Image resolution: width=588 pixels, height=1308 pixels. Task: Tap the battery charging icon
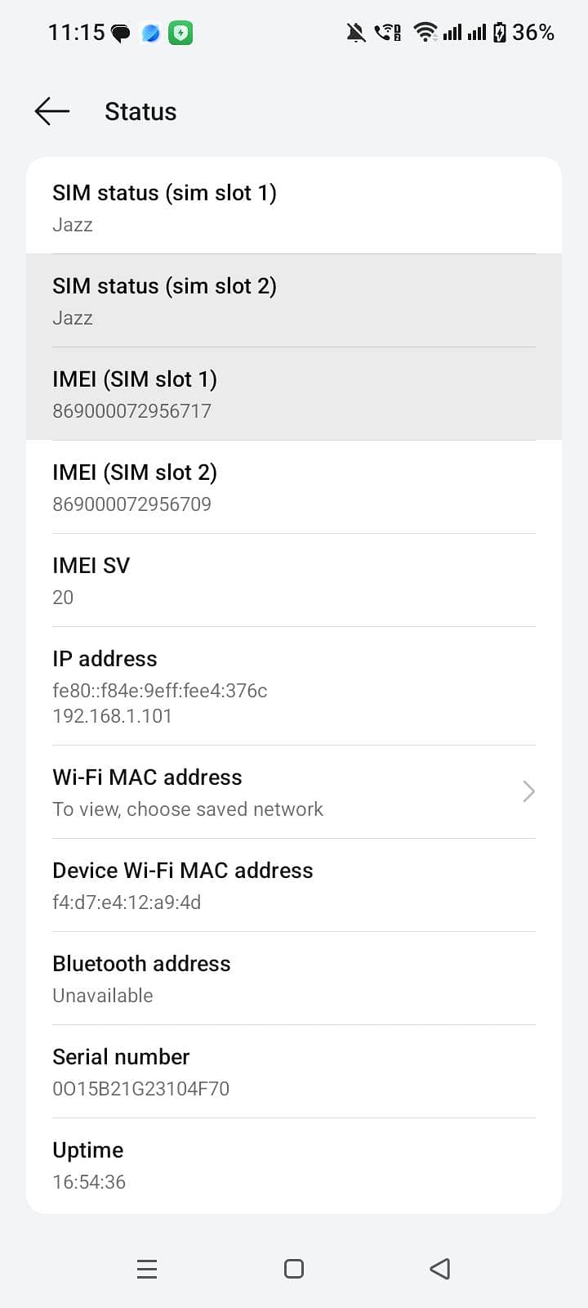pyautogui.click(x=500, y=33)
